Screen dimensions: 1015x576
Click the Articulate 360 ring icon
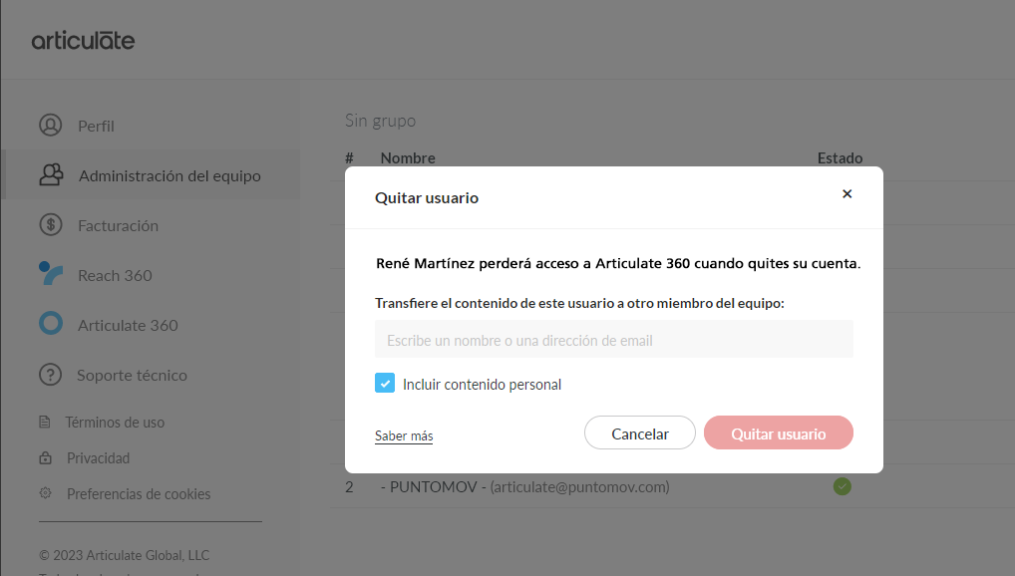point(51,323)
